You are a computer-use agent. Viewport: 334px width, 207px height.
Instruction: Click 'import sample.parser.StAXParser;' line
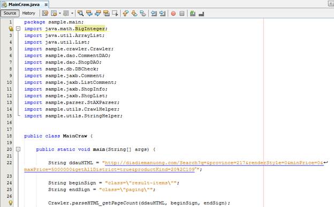(x=72, y=102)
